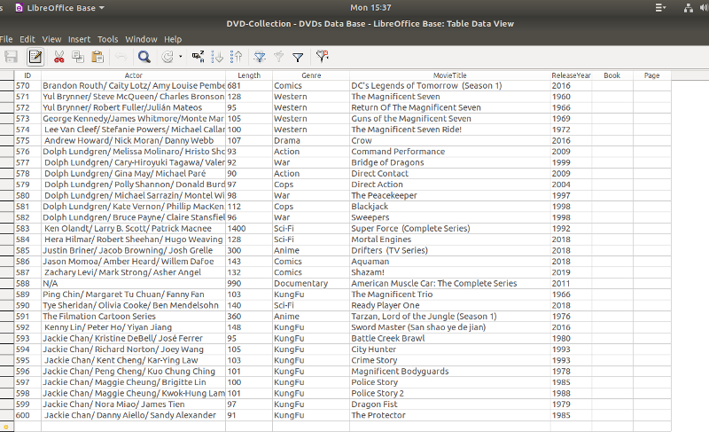Click cell 'Shazam!'

click(450, 272)
